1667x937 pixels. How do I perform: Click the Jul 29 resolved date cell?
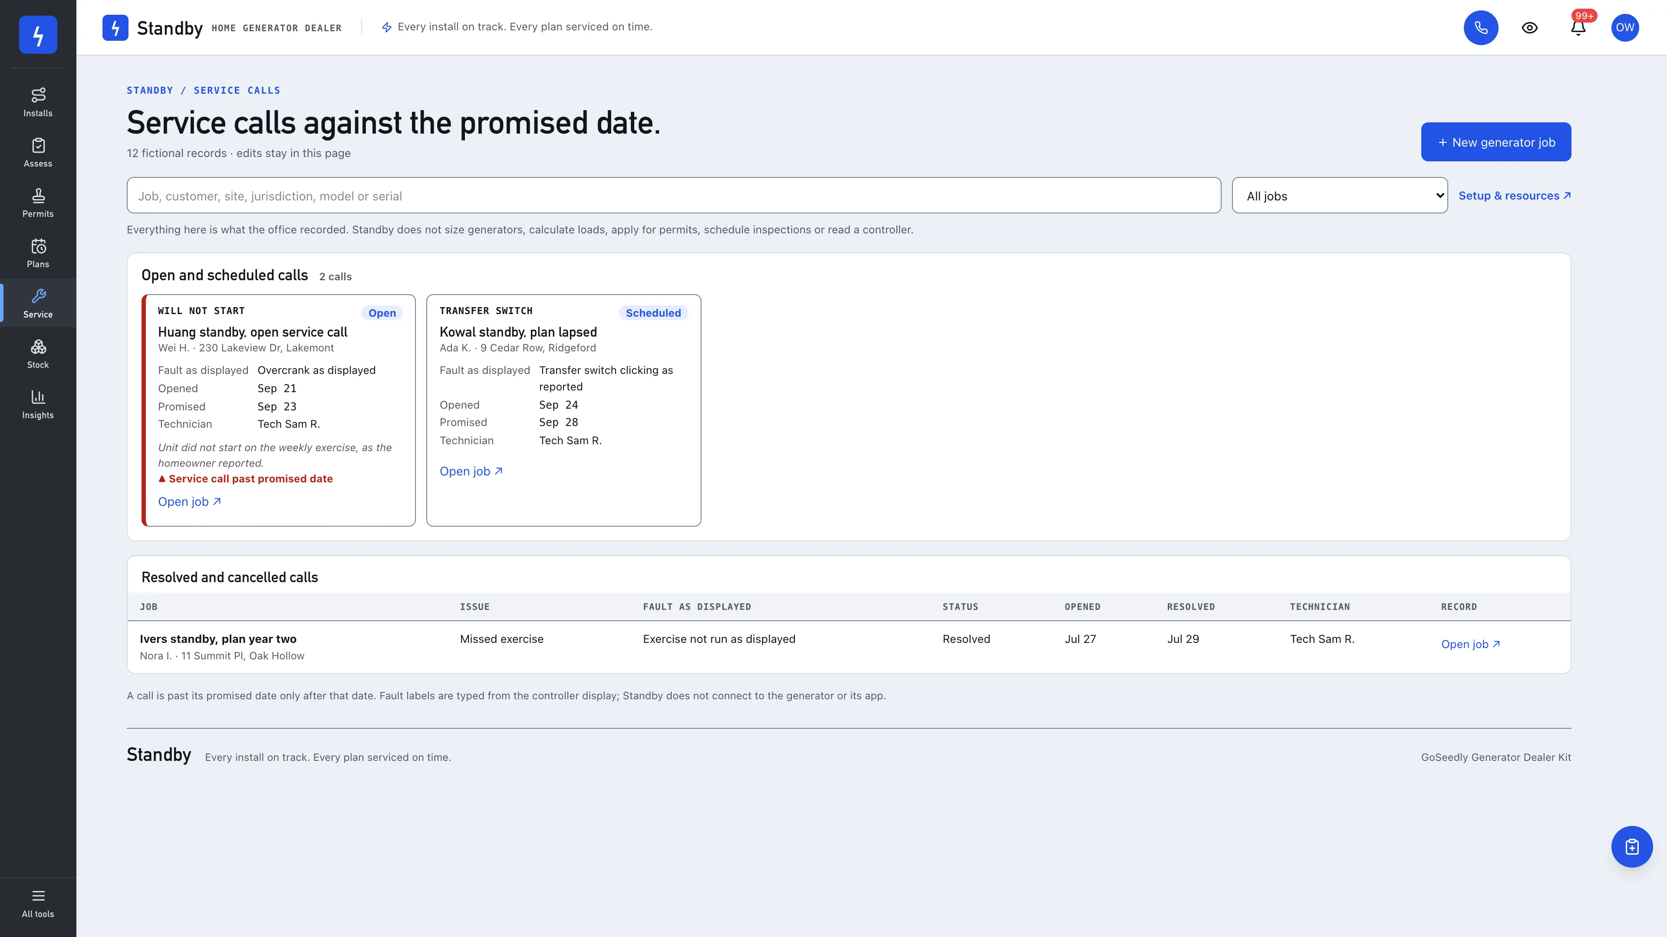1183,639
